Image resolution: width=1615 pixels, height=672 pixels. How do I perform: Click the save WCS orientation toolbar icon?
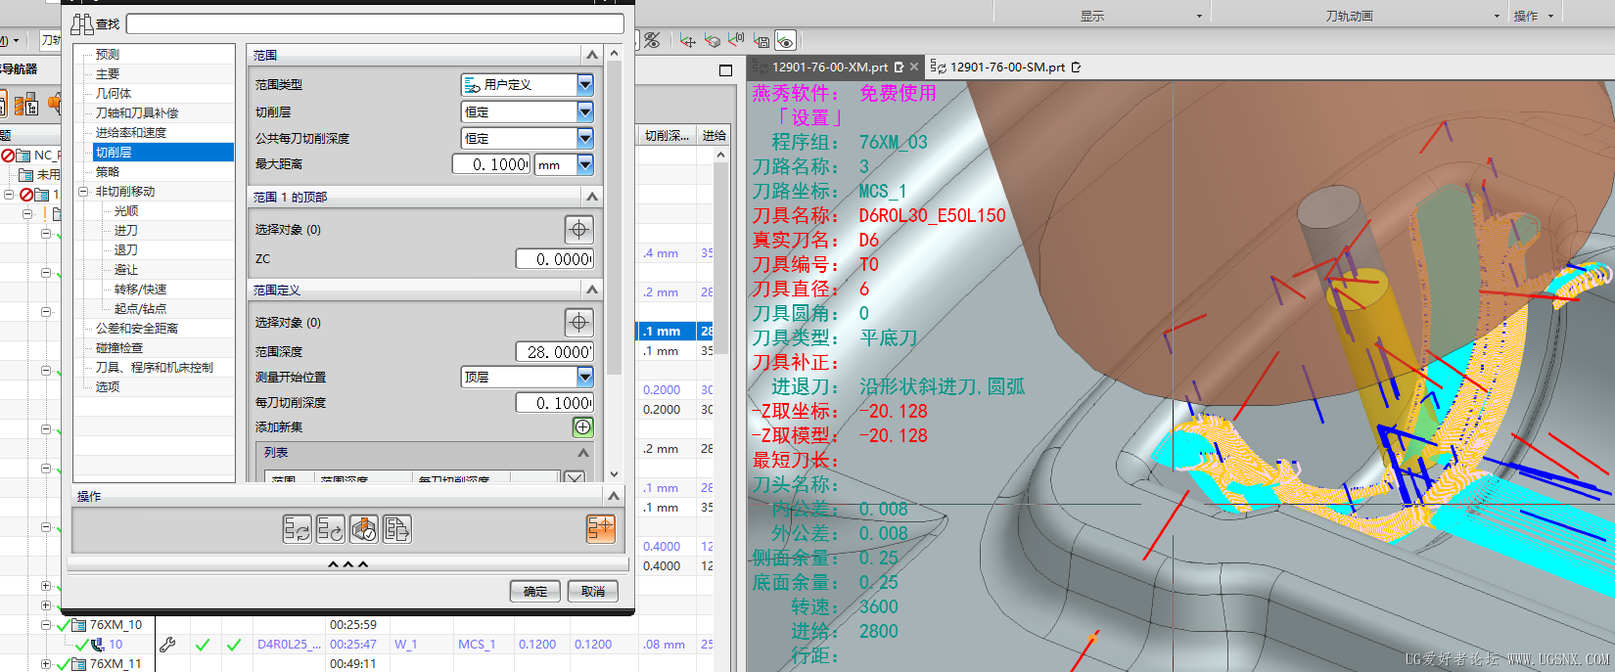[x=761, y=41]
